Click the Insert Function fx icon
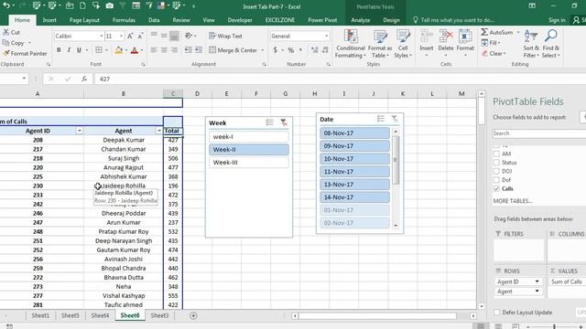Viewport: 586px width, 329px height. [x=84, y=80]
